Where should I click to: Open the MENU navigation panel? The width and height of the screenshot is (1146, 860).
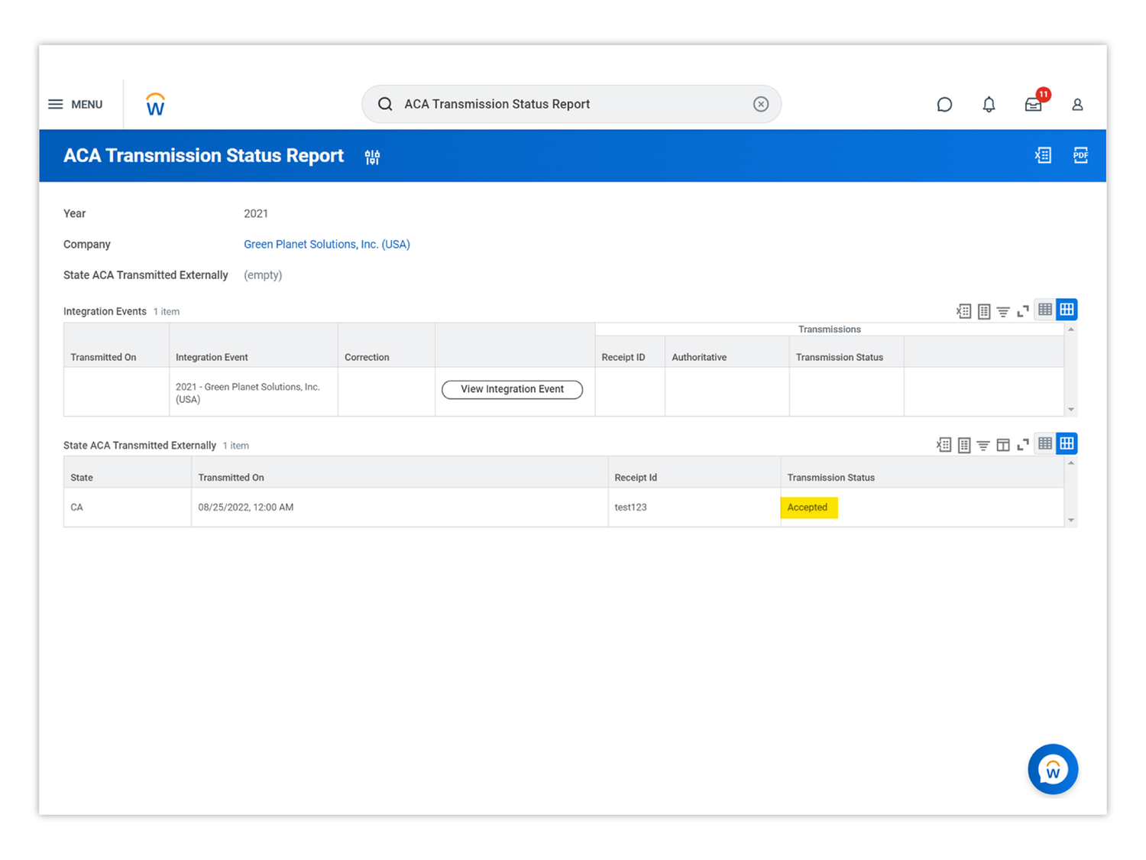(75, 104)
